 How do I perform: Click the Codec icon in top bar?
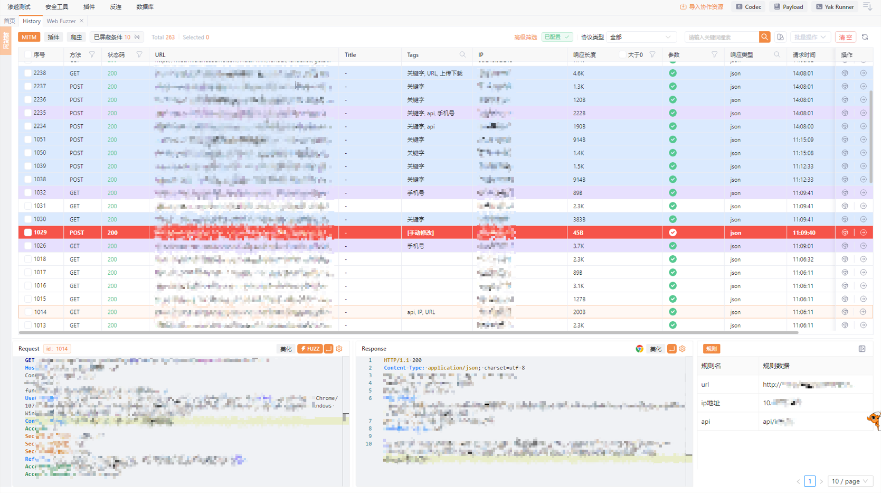tap(739, 7)
